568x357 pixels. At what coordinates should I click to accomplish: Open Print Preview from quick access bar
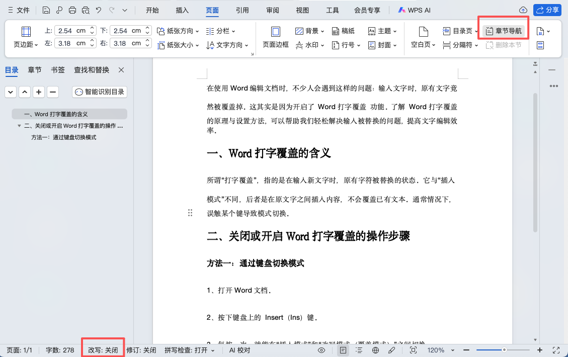tap(86, 10)
